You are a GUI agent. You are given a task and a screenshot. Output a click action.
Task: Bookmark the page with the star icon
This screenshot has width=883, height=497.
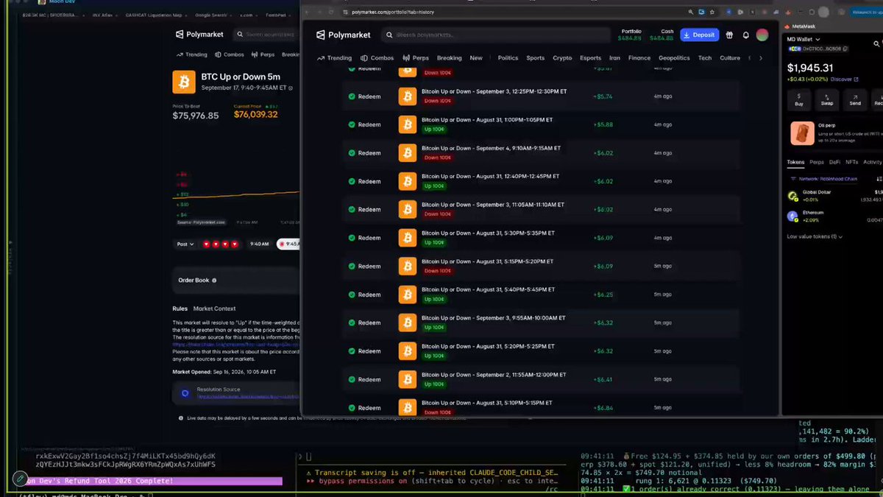tap(714, 12)
